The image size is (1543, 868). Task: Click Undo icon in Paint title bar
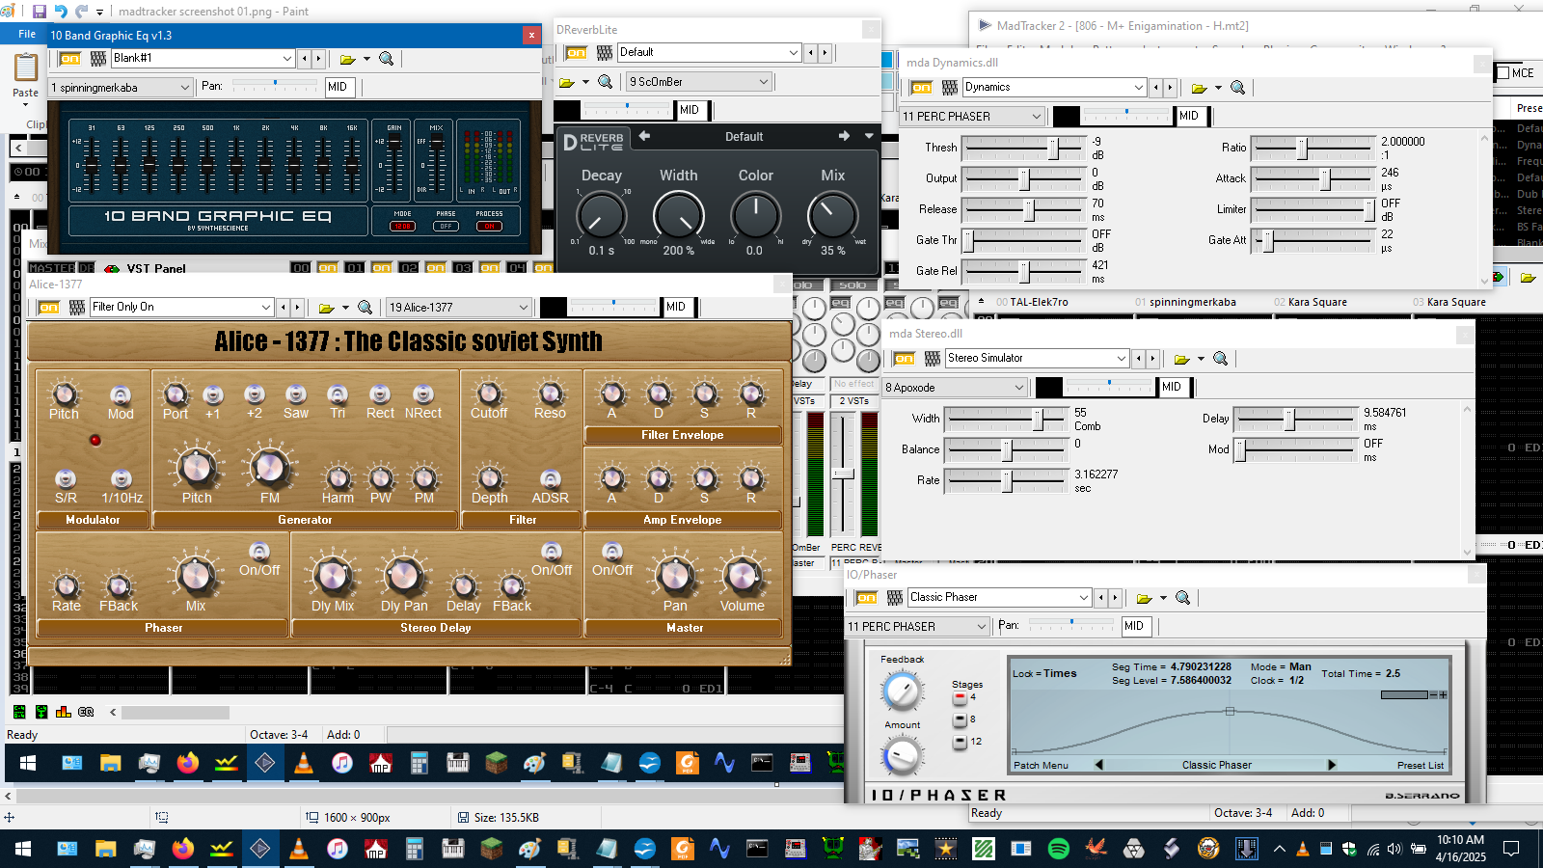point(61,12)
